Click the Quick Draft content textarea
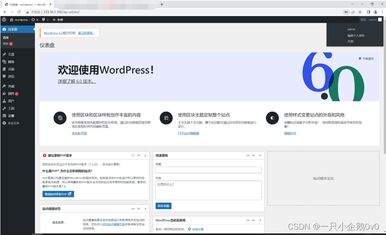This screenshot has width=386, height=235. coord(208,190)
